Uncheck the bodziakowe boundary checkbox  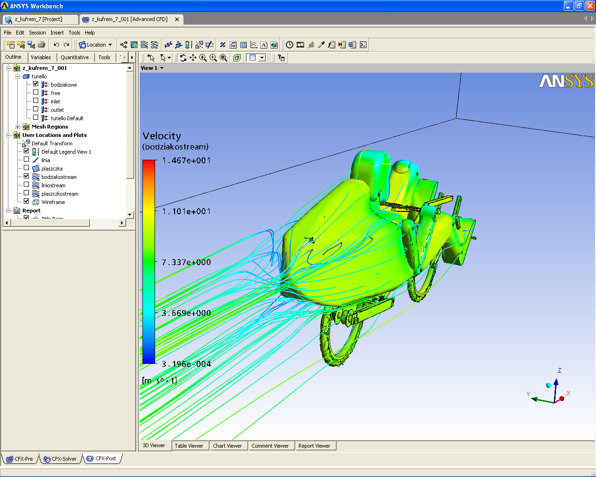pos(36,84)
